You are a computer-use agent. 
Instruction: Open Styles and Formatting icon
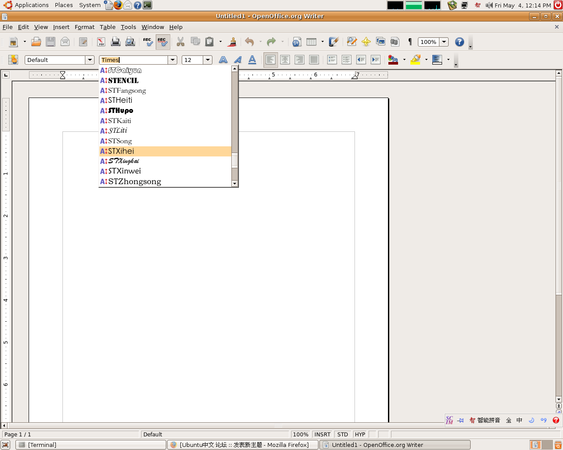13,60
